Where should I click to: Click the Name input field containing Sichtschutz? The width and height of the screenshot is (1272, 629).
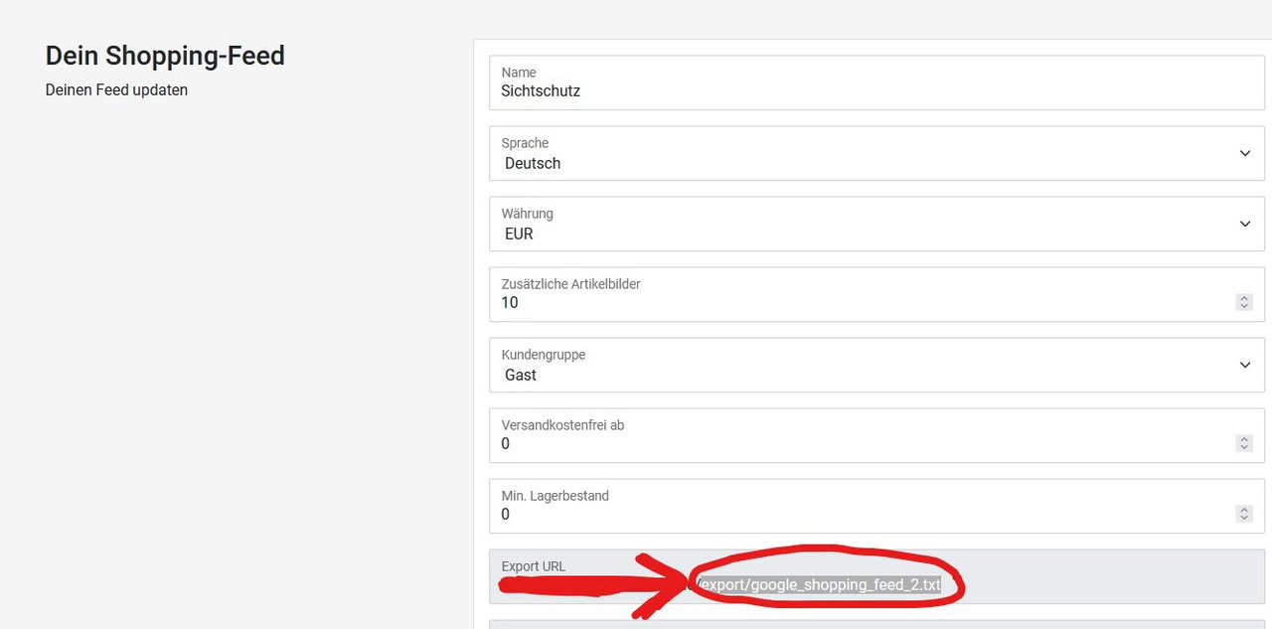click(x=876, y=82)
